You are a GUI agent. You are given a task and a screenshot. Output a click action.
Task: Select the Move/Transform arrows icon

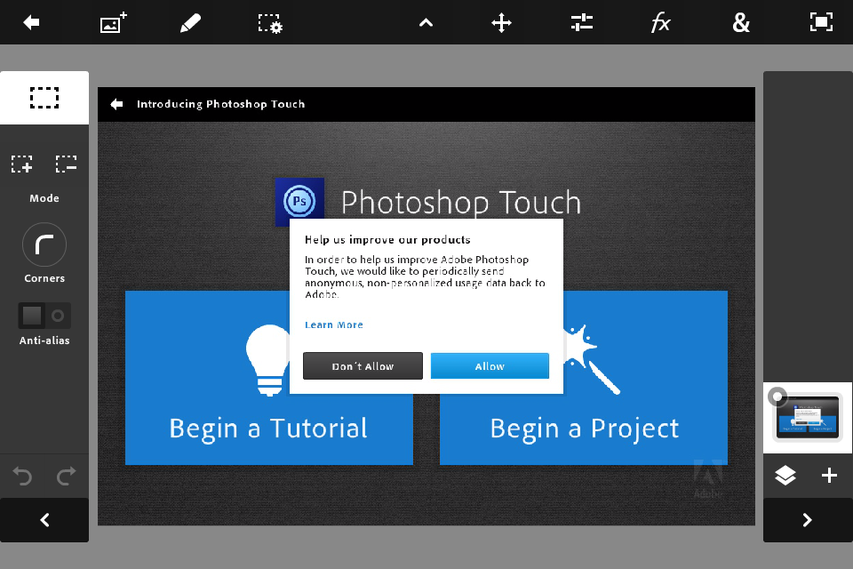point(501,23)
